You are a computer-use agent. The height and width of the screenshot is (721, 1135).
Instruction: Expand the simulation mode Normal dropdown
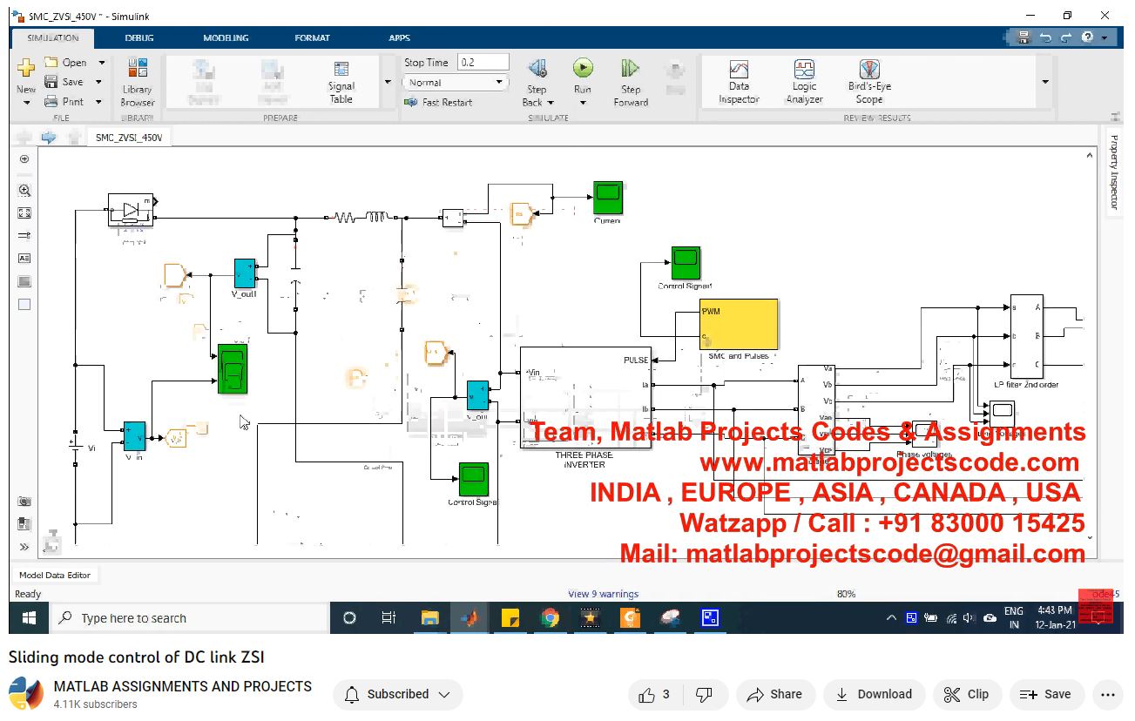pos(499,83)
